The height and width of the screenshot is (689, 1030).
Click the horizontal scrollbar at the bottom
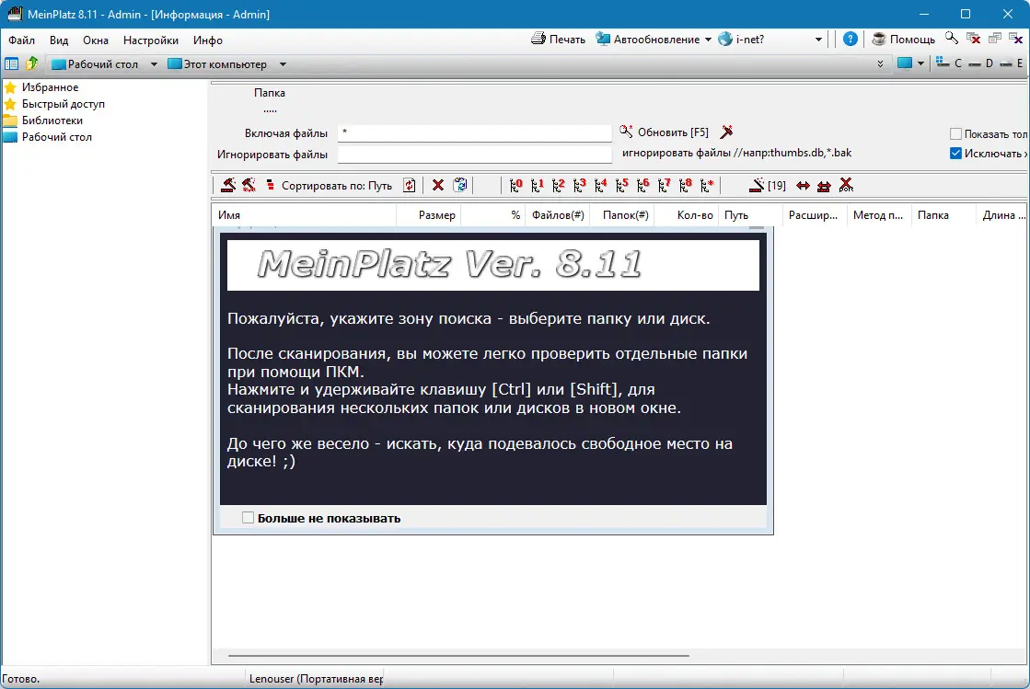[x=458, y=655]
